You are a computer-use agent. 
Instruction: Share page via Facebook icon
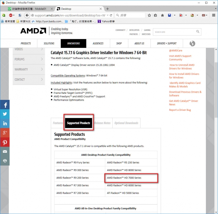[5, 105]
